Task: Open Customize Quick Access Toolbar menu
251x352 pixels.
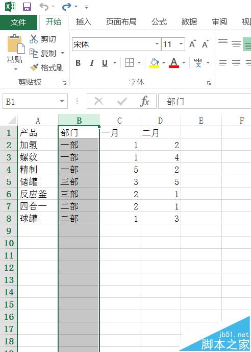Action: point(86,7)
